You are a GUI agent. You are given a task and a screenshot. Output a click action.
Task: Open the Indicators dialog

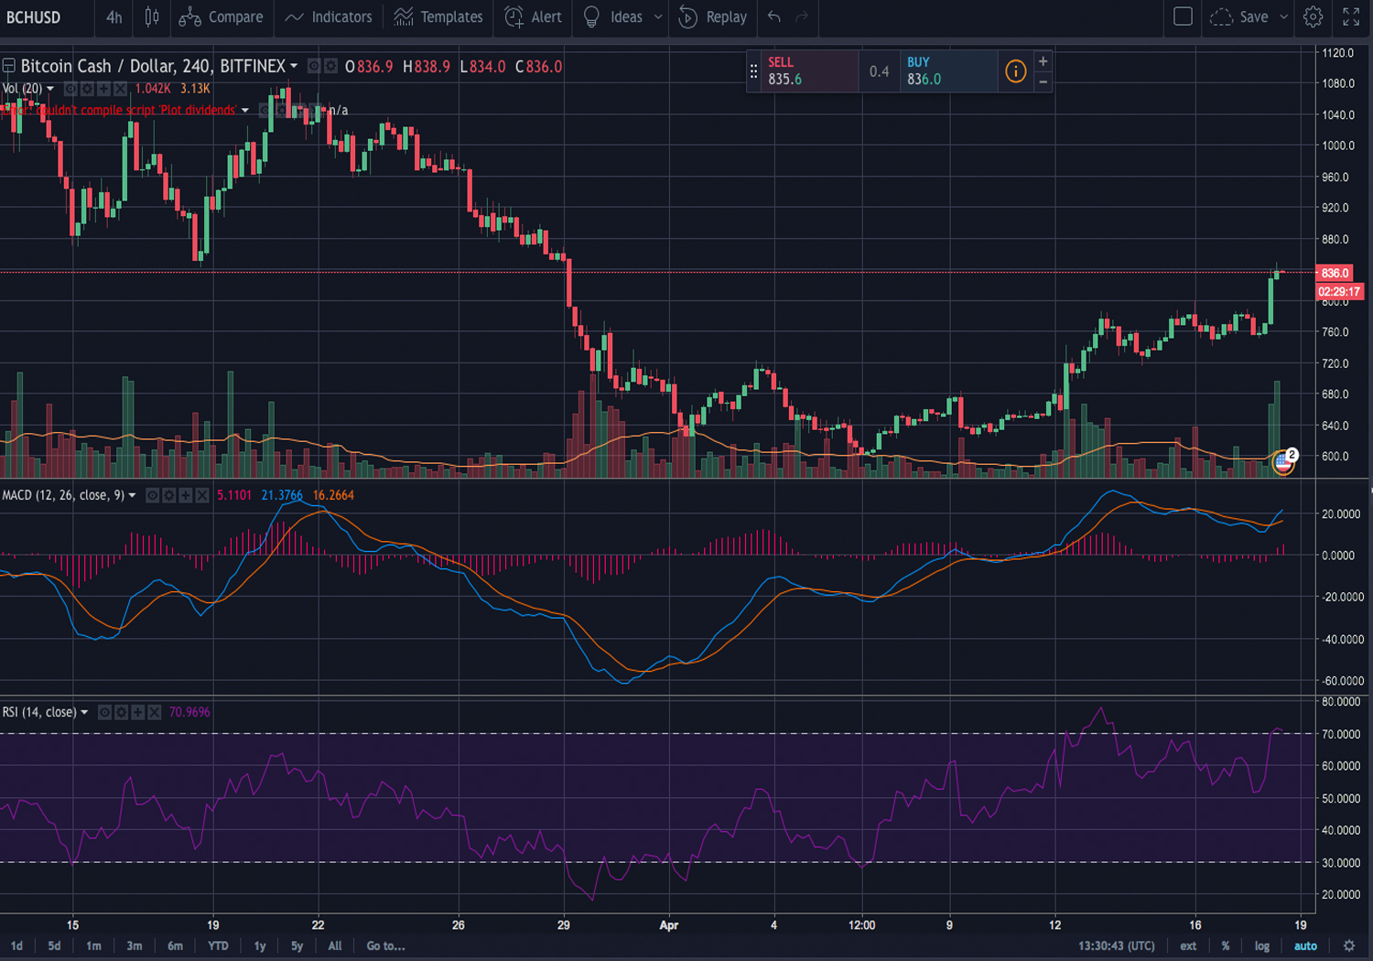point(328,16)
